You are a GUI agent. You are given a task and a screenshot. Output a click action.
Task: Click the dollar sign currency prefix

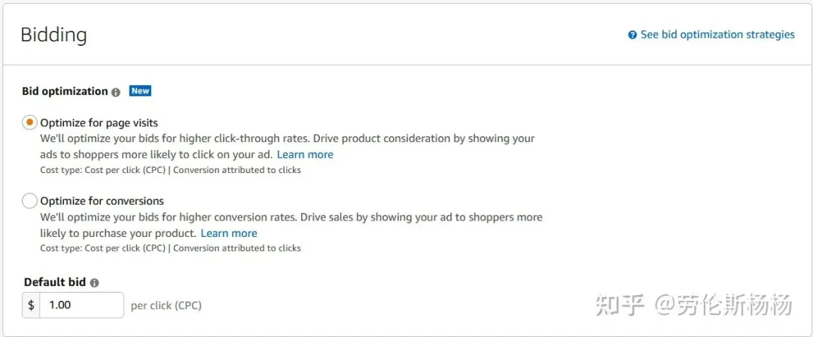31,305
